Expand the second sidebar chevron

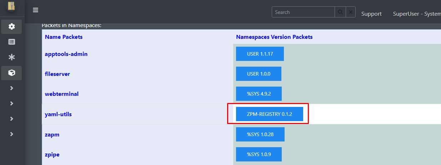pyautogui.click(x=12, y=103)
